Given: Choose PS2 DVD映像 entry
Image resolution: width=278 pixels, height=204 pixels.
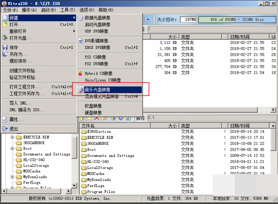Looking at the screenshot, I should tap(109, 64).
